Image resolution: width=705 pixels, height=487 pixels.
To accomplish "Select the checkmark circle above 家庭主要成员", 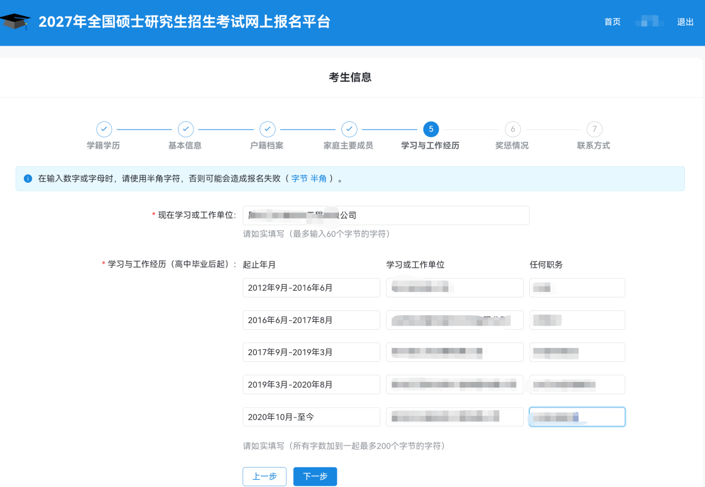I will [349, 129].
